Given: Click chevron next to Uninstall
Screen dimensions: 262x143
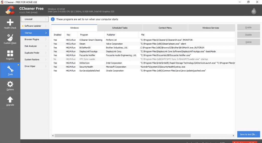Looking at the screenshot, I should tap(46, 19).
